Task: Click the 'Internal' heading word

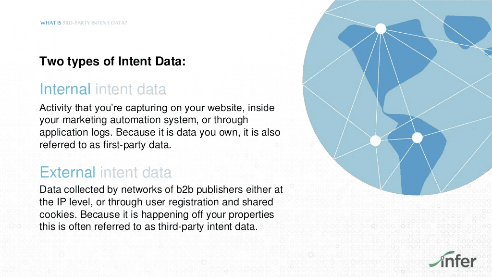Action: point(65,89)
